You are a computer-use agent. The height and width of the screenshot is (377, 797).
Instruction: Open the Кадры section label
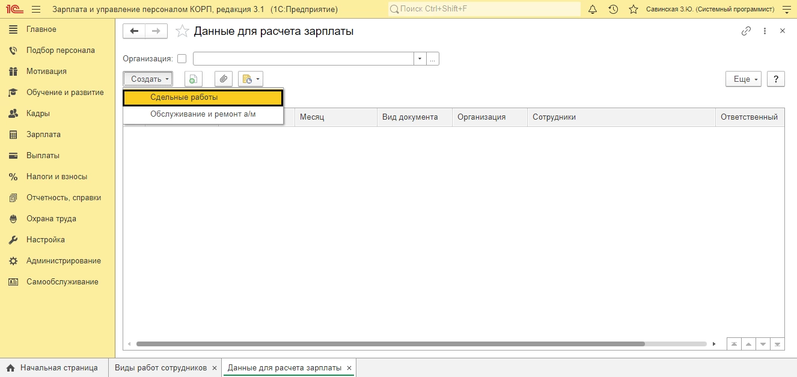click(38, 114)
